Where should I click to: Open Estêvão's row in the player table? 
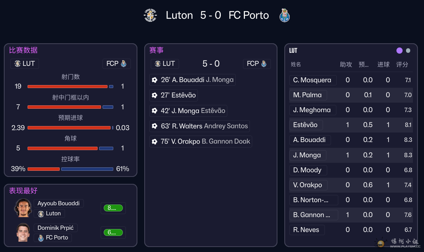[x=305, y=125]
